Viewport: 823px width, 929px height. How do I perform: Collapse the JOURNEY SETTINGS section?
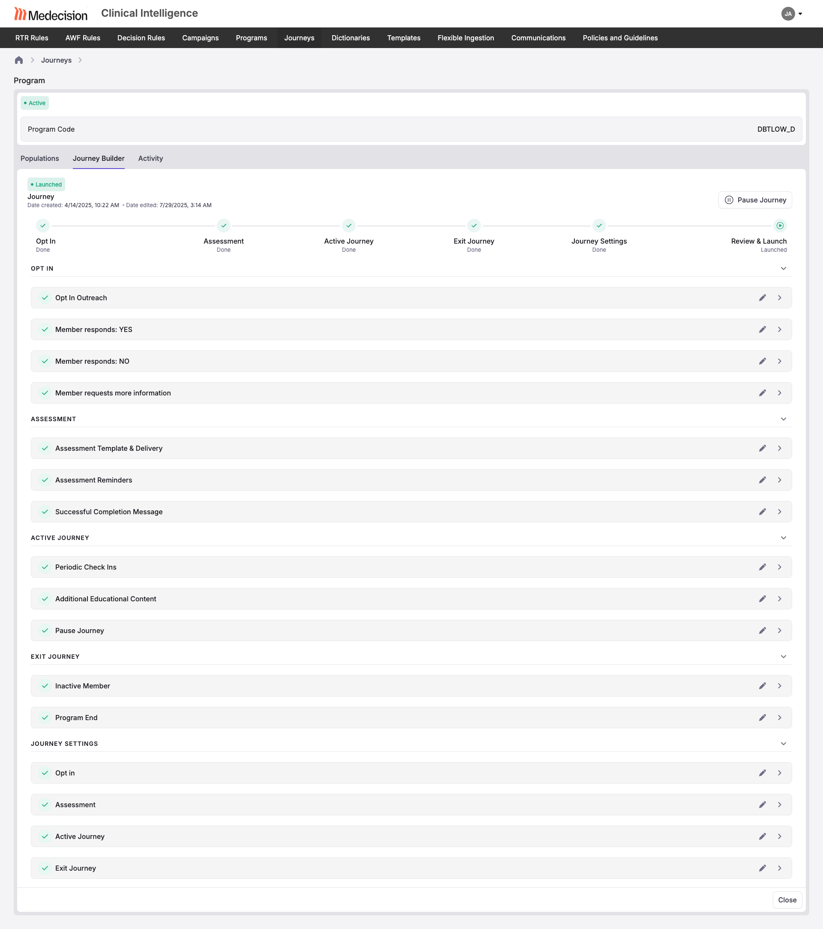[783, 744]
